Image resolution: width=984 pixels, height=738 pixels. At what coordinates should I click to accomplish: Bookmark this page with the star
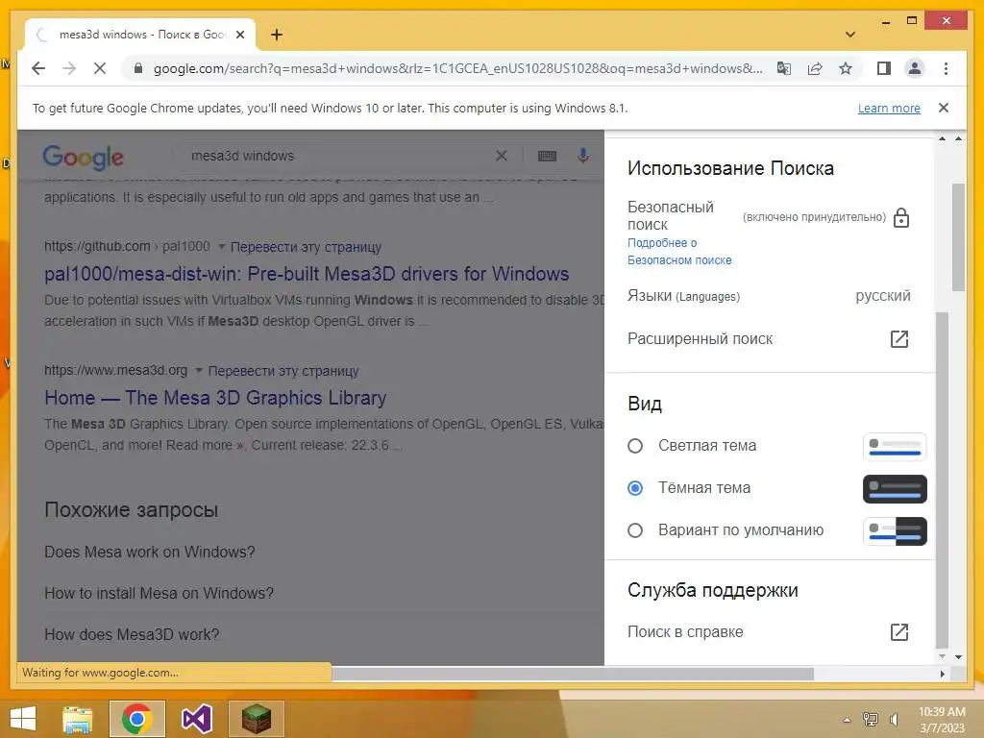coord(846,68)
